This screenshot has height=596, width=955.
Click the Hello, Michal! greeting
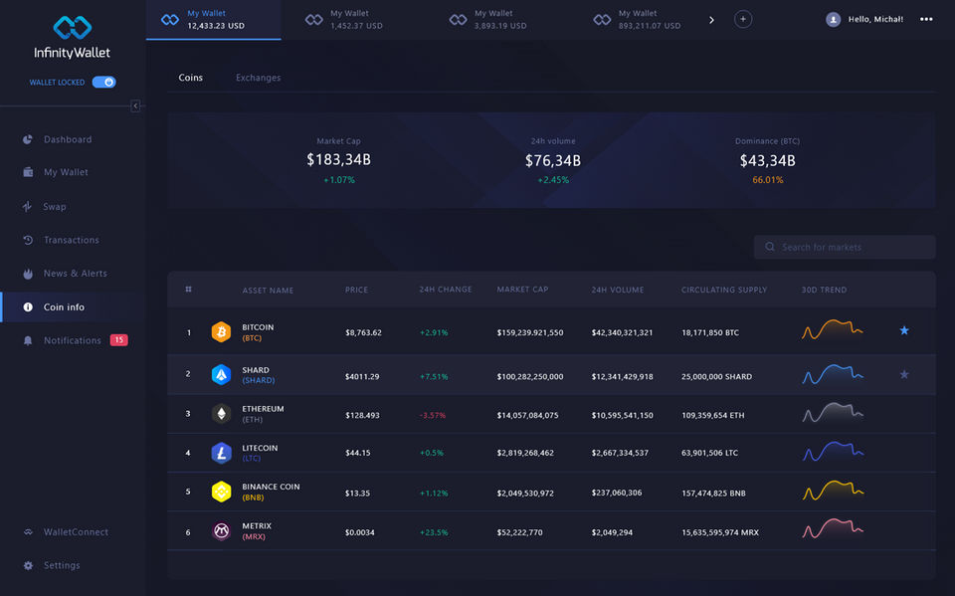coord(875,20)
